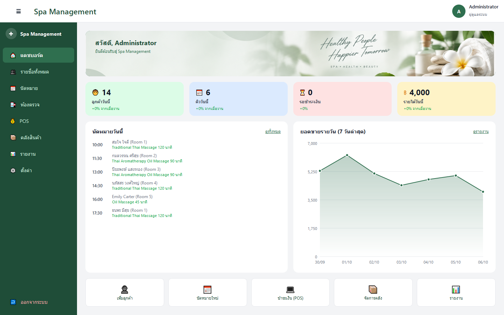Go to รายชื่อทั้งหมด in sidebar

click(38, 72)
